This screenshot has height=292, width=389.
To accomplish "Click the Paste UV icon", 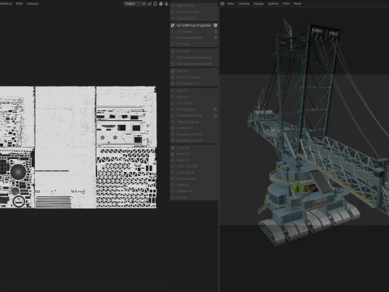I will (173, 154).
